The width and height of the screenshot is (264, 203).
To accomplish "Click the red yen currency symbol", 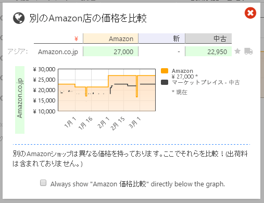I will coord(76,39).
